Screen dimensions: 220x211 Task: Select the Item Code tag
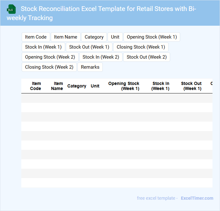pos(36,37)
